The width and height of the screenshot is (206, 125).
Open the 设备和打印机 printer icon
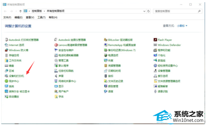[x=6, y=76]
